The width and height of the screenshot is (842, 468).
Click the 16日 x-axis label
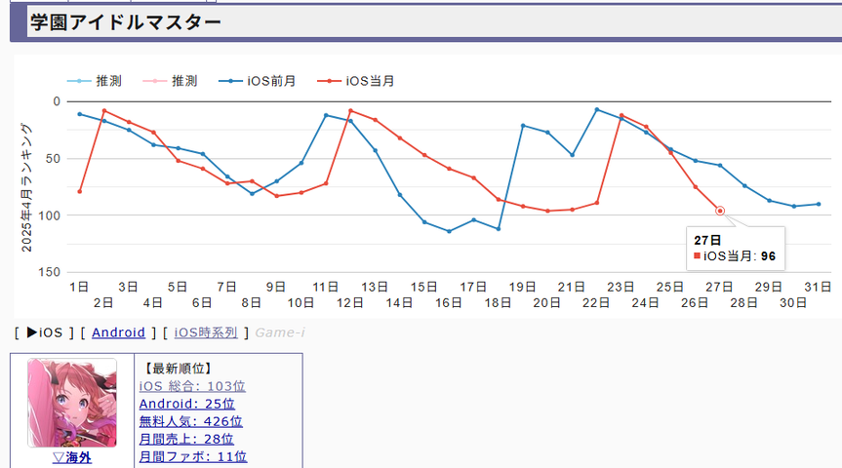pos(449,303)
